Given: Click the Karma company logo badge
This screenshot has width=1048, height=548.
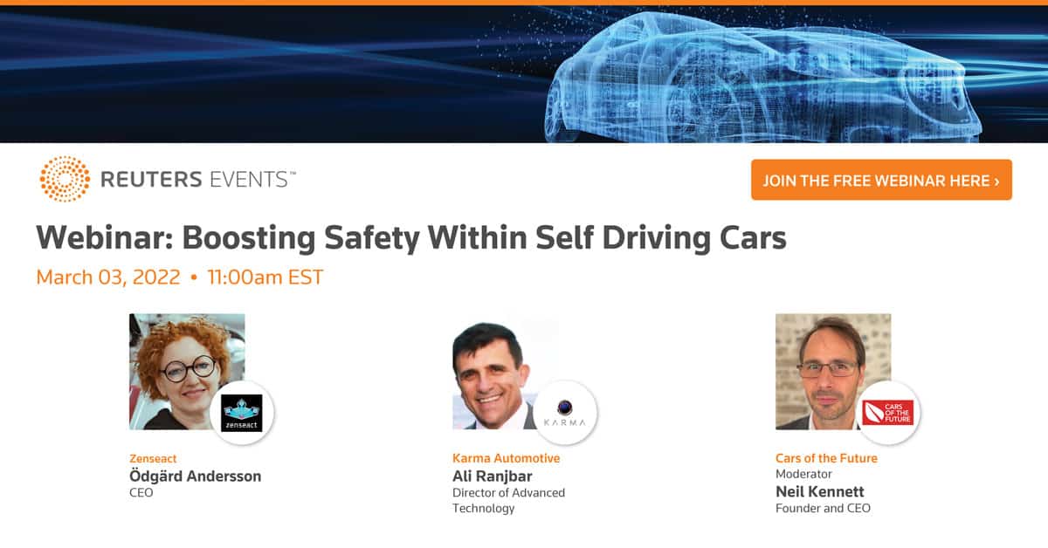Looking at the screenshot, I should [565, 413].
